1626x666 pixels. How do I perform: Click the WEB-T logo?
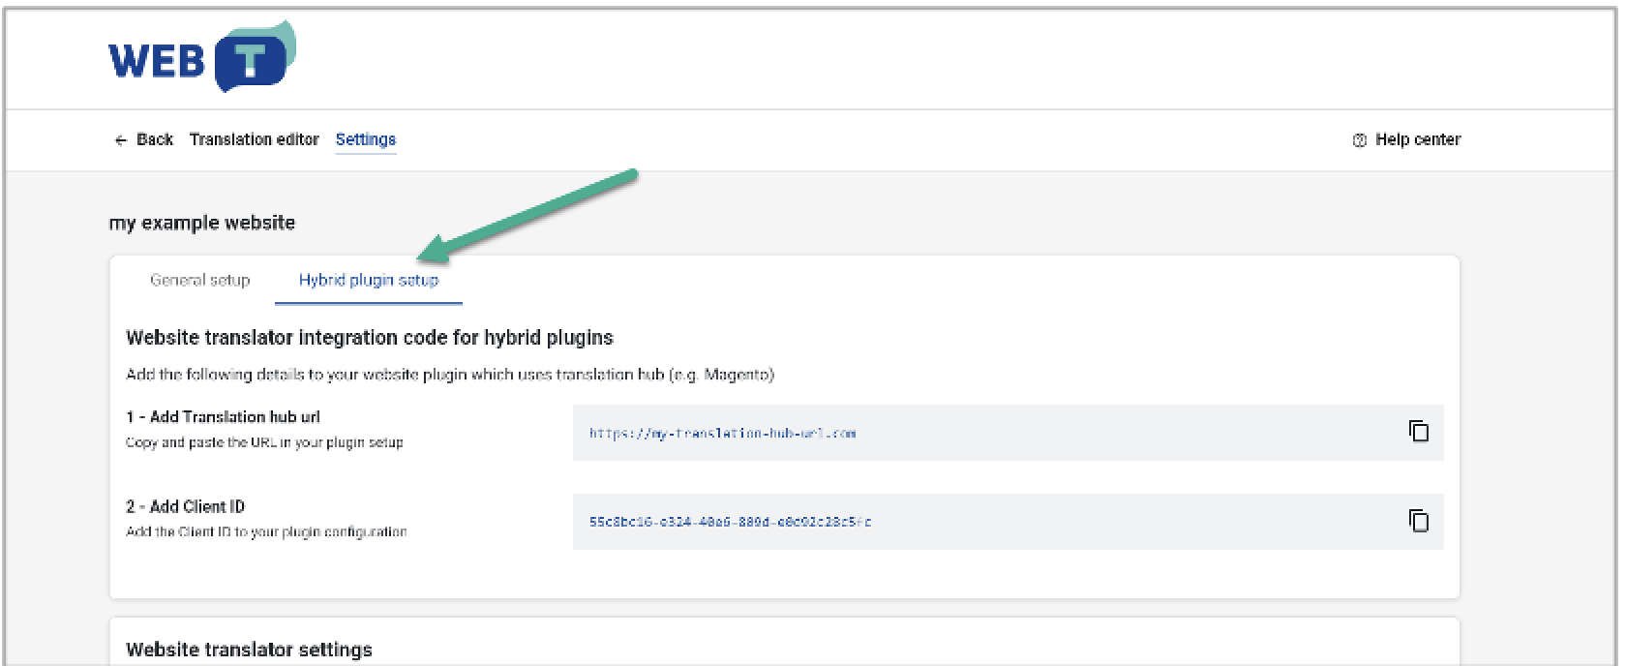pos(201,57)
